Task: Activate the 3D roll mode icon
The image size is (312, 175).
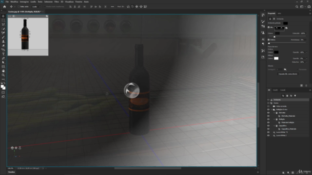Action: [133, 6]
